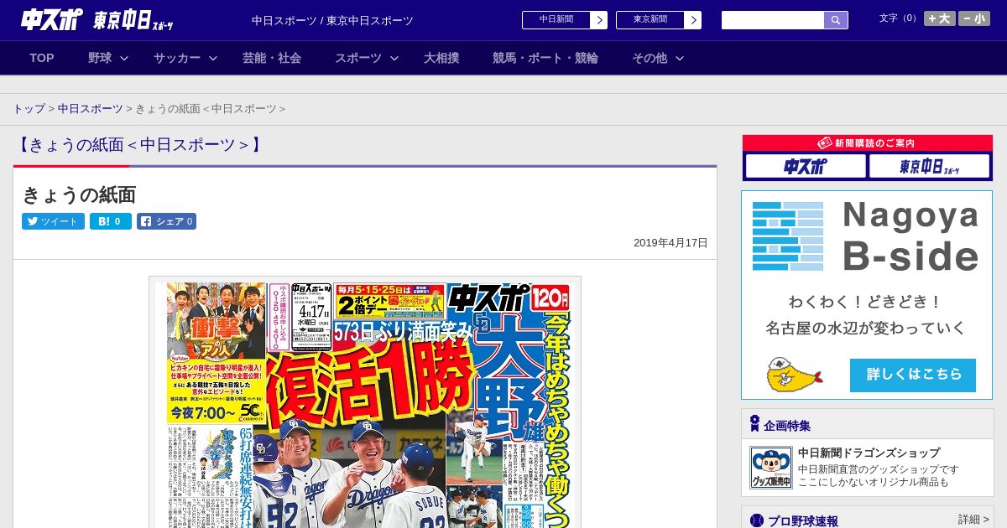Open the その他 menu

pos(650,58)
